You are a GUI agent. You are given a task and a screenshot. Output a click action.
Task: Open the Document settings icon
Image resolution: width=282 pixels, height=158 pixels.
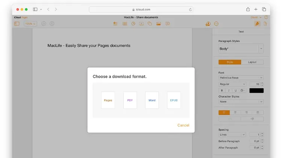(265, 24)
